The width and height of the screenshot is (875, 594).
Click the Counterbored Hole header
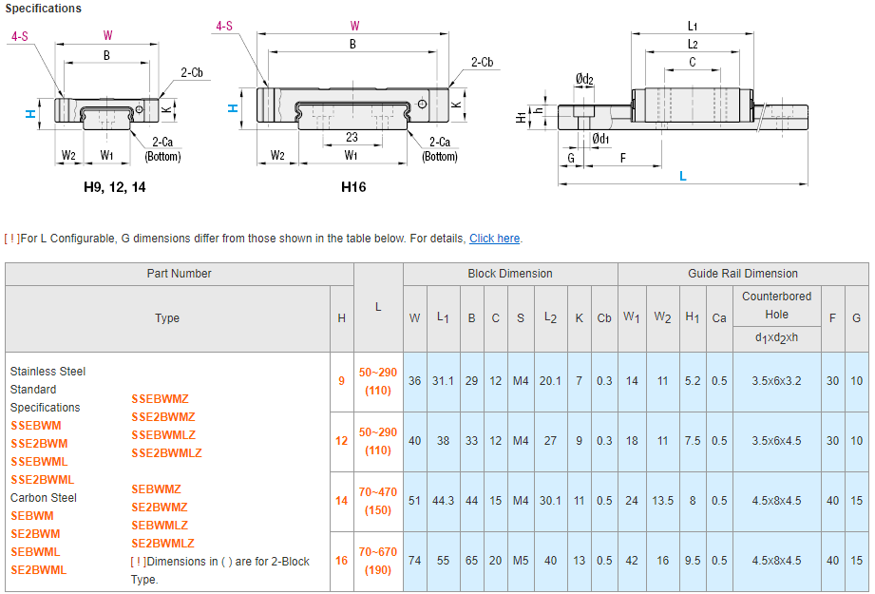point(777,305)
